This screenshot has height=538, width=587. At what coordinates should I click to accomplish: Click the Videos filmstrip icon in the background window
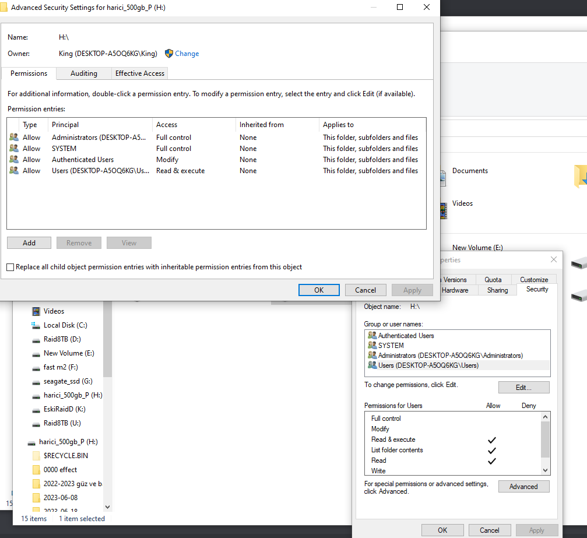coord(444,211)
